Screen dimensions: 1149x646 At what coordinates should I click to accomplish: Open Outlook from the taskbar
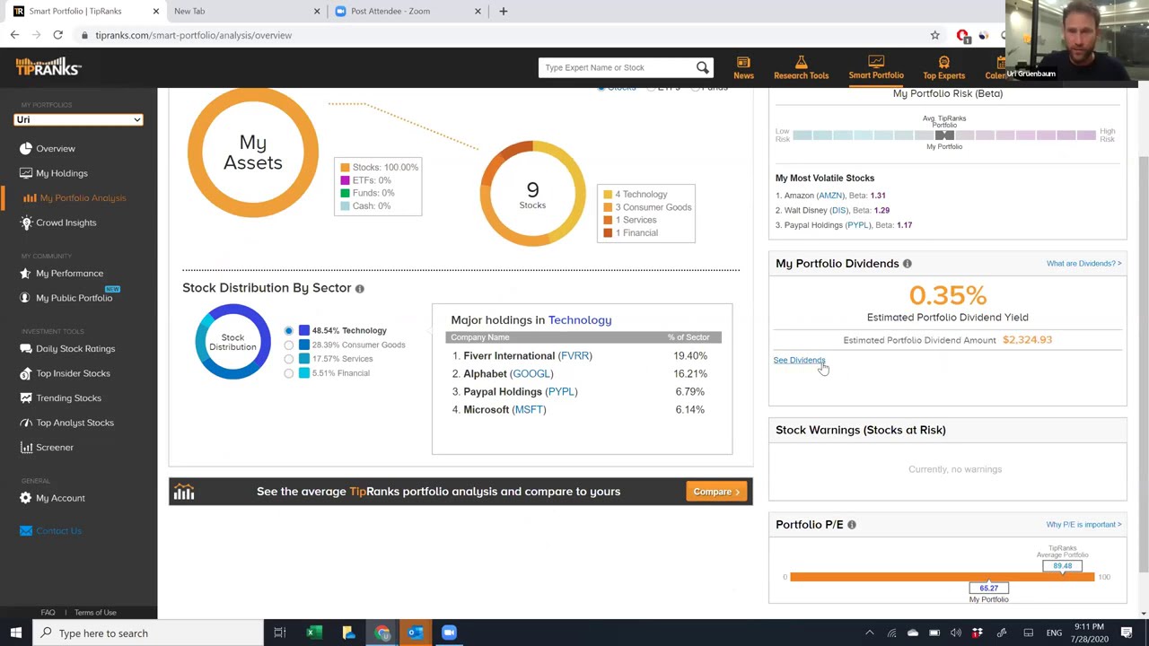pos(416,633)
